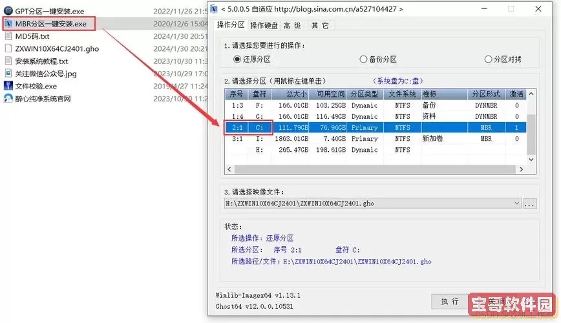This screenshot has width=561, height=323.
Task: Click the 盘符 column header
Action: pyautogui.click(x=259, y=94)
